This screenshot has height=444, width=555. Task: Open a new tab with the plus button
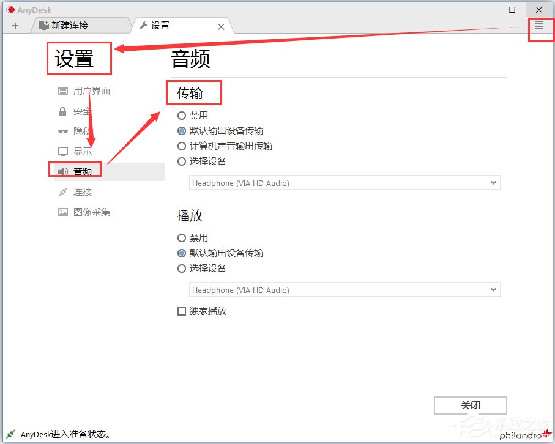click(x=15, y=26)
